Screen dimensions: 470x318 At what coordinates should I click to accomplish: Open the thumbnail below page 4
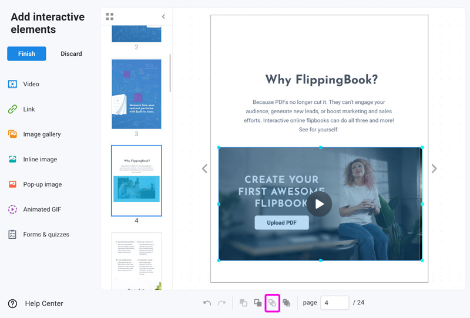point(136,261)
